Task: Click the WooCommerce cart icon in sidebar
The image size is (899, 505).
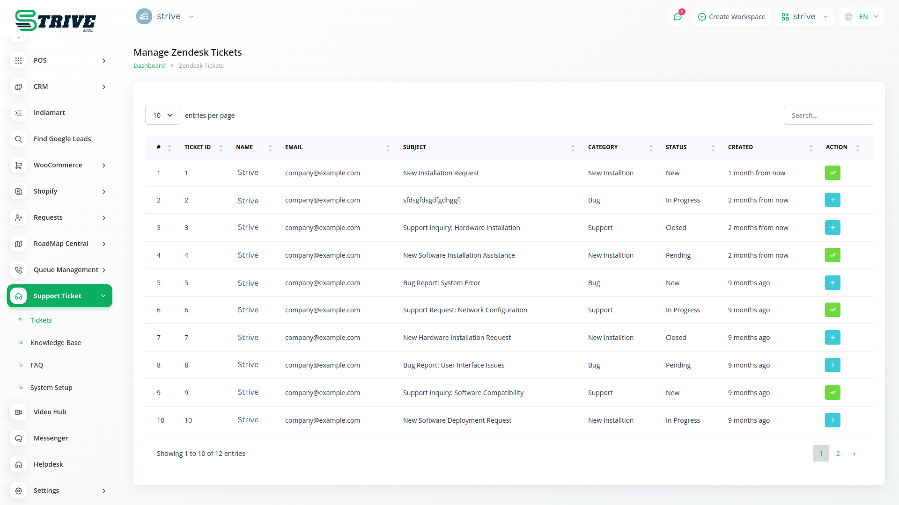Action: 18,165
